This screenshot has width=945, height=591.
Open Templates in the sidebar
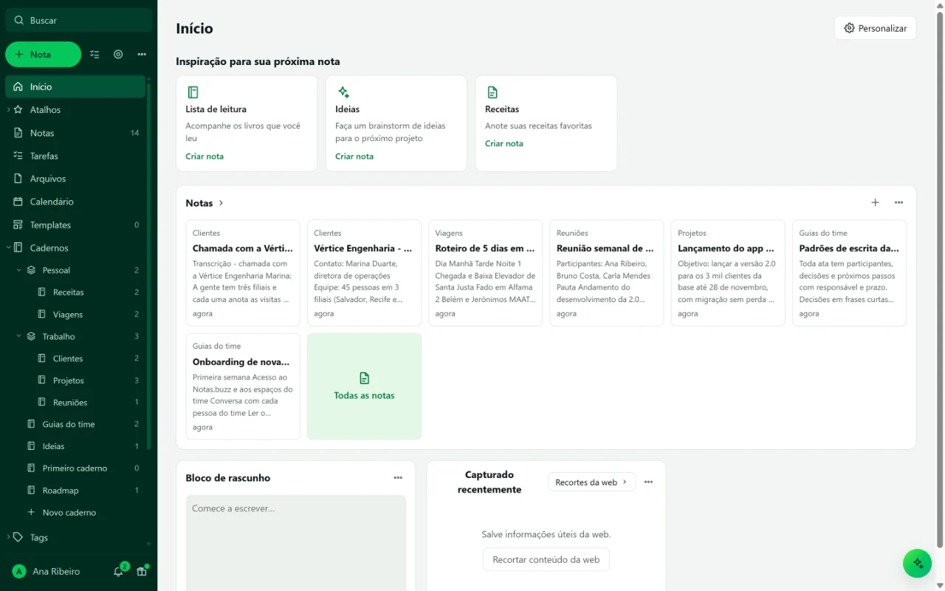(x=75, y=225)
